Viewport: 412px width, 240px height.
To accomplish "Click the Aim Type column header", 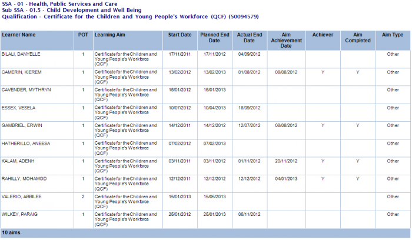I will pos(393,35).
